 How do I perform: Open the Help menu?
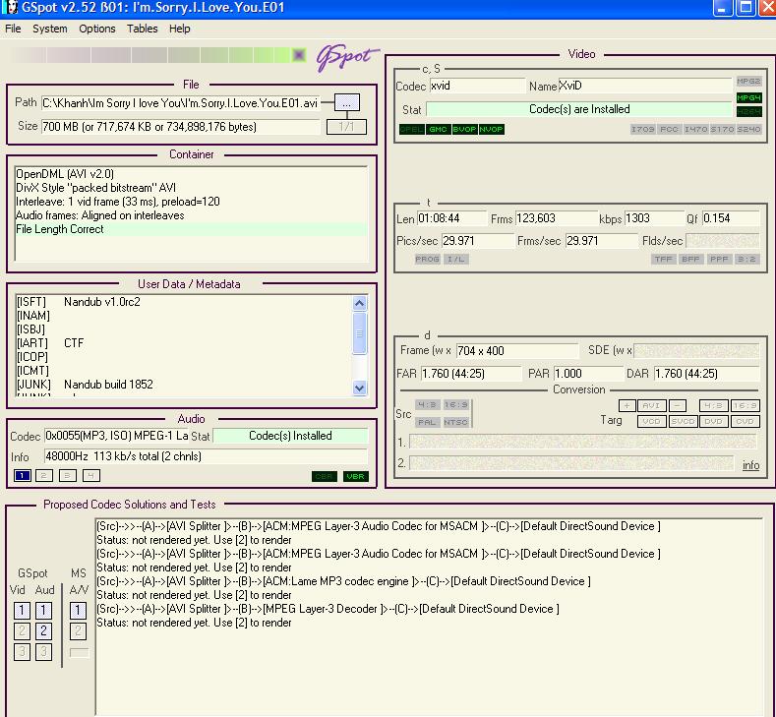tap(180, 29)
